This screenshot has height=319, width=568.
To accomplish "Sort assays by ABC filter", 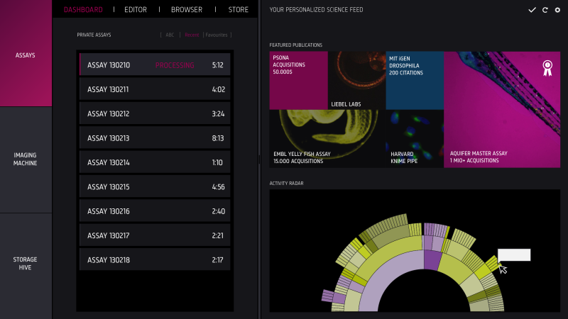I will click(170, 35).
